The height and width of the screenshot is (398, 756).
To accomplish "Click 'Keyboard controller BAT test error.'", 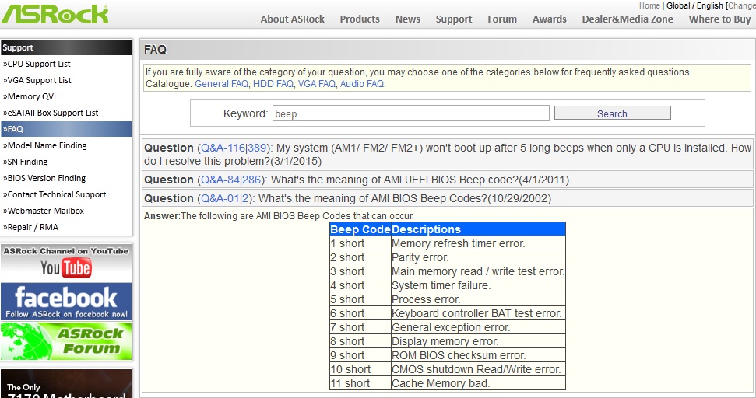I will click(x=478, y=313).
